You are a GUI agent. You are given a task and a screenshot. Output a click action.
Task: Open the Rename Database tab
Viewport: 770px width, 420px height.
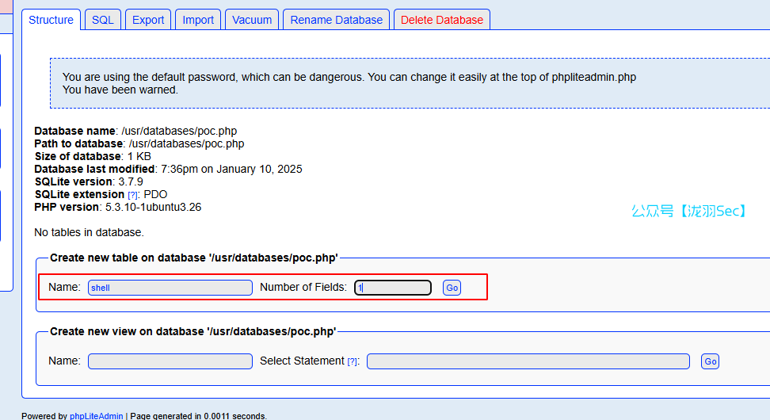[336, 20]
